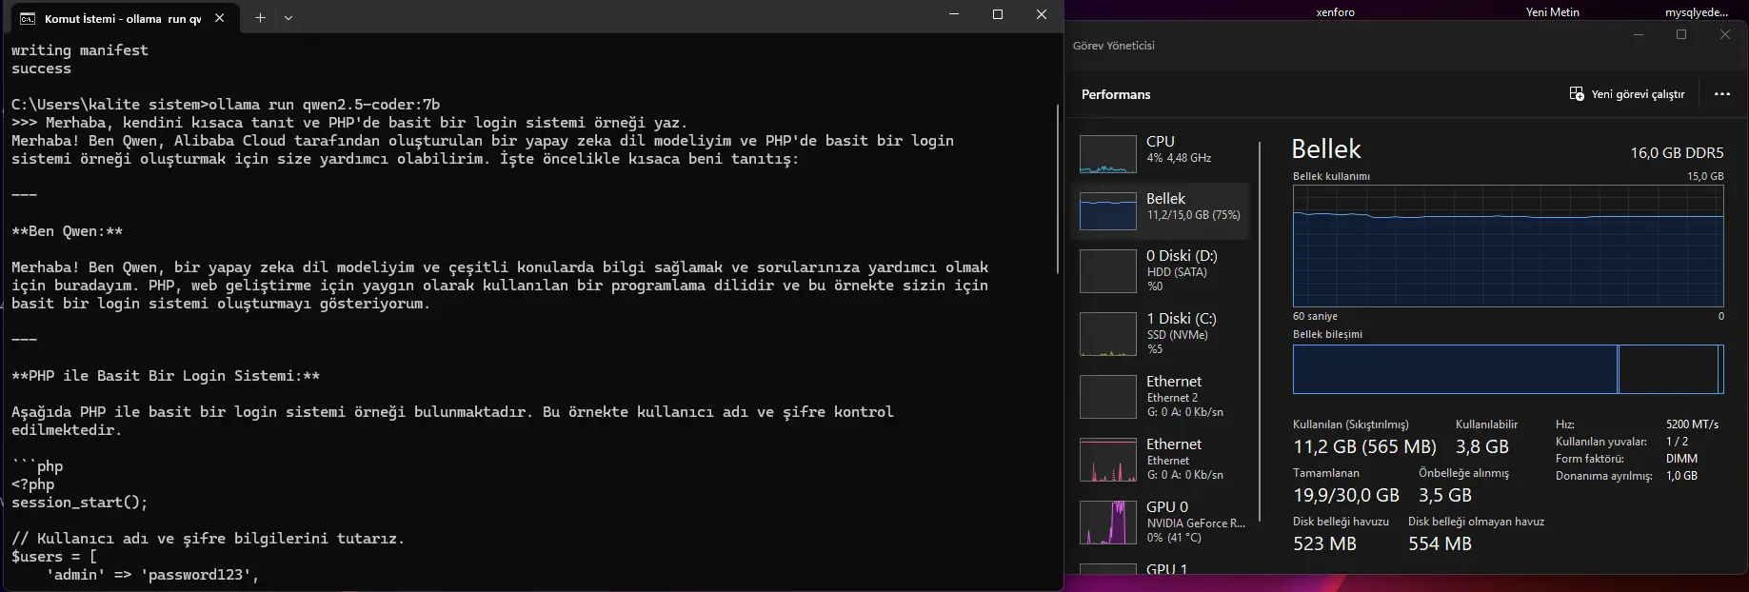Click the 19,9/30,0 GB committed value
Image resolution: width=1749 pixels, height=592 pixels.
pos(1346,495)
